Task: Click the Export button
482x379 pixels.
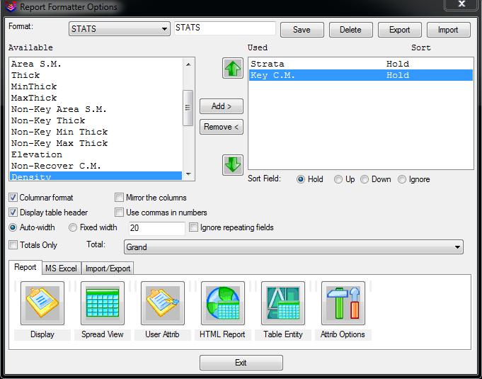Action: [x=400, y=30]
